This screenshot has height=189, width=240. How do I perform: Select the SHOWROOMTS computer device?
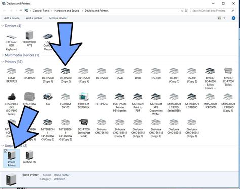pos(29,39)
